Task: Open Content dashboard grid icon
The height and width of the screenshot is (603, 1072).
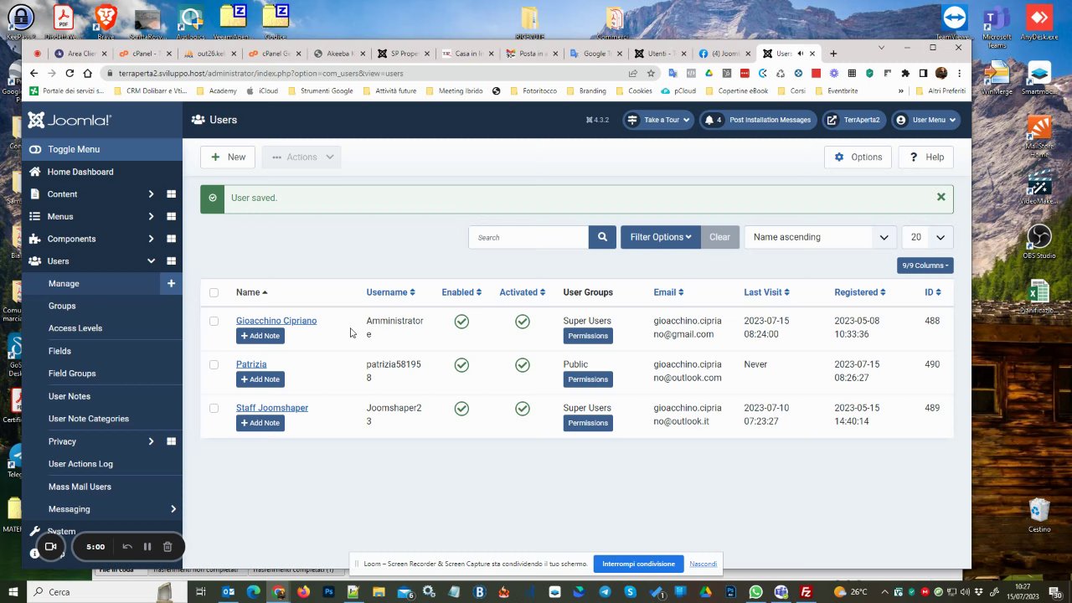Action: point(171,194)
